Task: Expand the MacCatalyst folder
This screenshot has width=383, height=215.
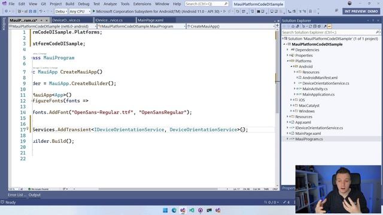Action: (291, 106)
